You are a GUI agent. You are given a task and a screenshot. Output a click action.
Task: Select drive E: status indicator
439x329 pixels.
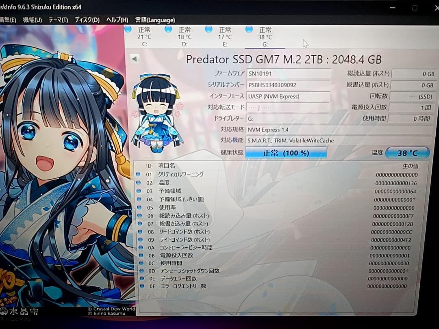point(209,29)
